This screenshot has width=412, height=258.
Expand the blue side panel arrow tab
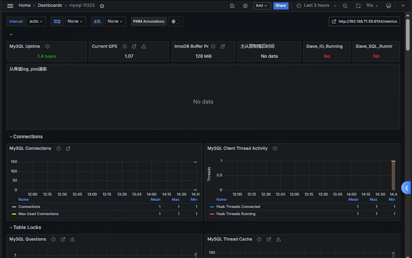[x=406, y=188]
